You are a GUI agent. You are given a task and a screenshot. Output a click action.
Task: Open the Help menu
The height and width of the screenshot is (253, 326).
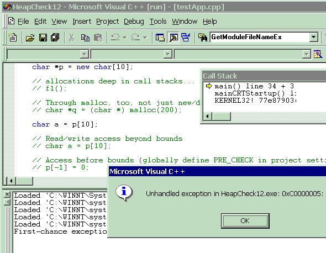click(x=210, y=22)
